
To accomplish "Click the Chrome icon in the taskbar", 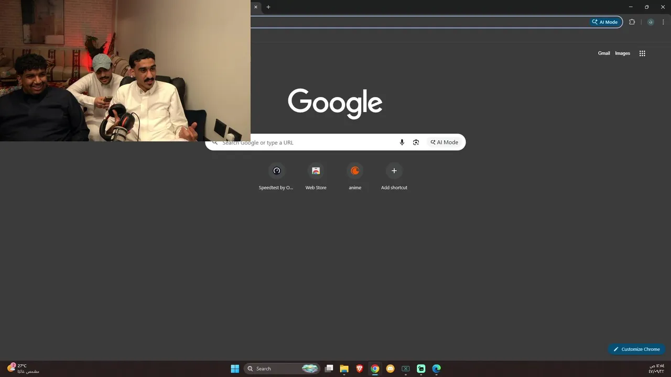I will (x=375, y=369).
